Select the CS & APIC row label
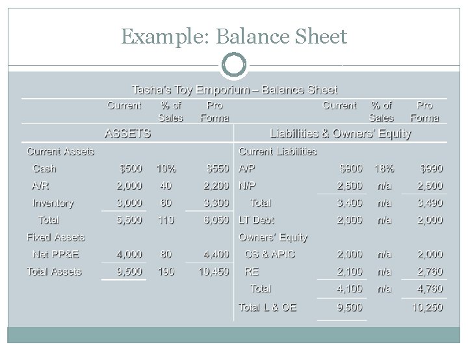Screen dimensions: 468x351 [270, 254]
